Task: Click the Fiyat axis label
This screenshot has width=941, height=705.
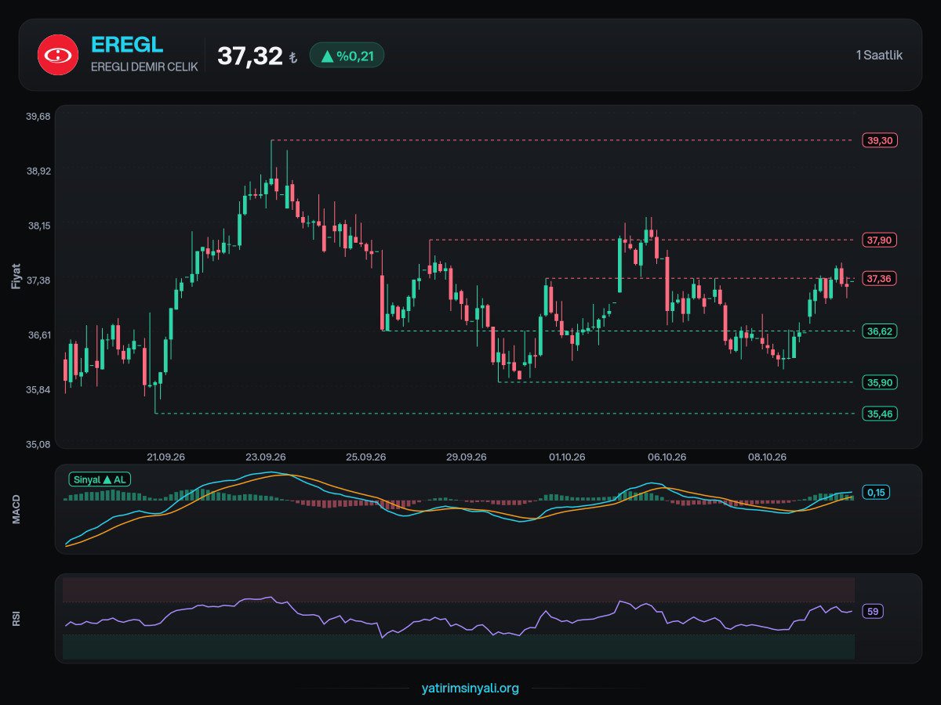Action: (16, 277)
